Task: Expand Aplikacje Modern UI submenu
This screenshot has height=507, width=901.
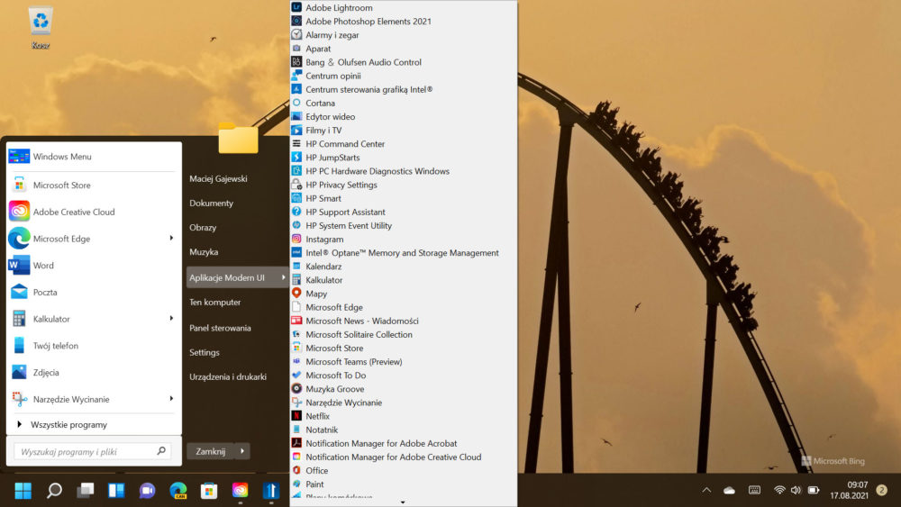Action: (237, 278)
